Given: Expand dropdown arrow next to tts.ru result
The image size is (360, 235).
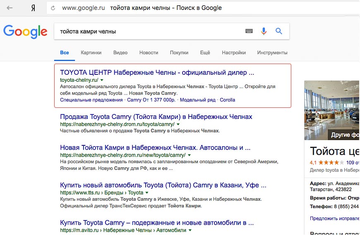Looking at the screenshot, I should pyautogui.click(x=146, y=192).
